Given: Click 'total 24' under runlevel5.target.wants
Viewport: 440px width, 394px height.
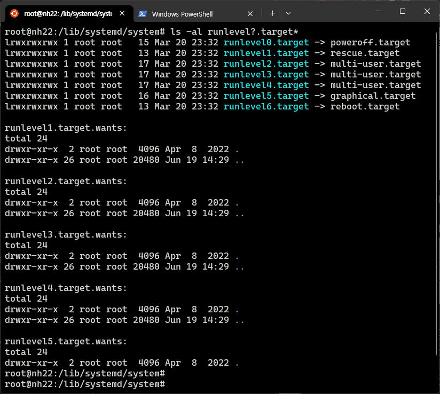Looking at the screenshot, I should 26,352.
